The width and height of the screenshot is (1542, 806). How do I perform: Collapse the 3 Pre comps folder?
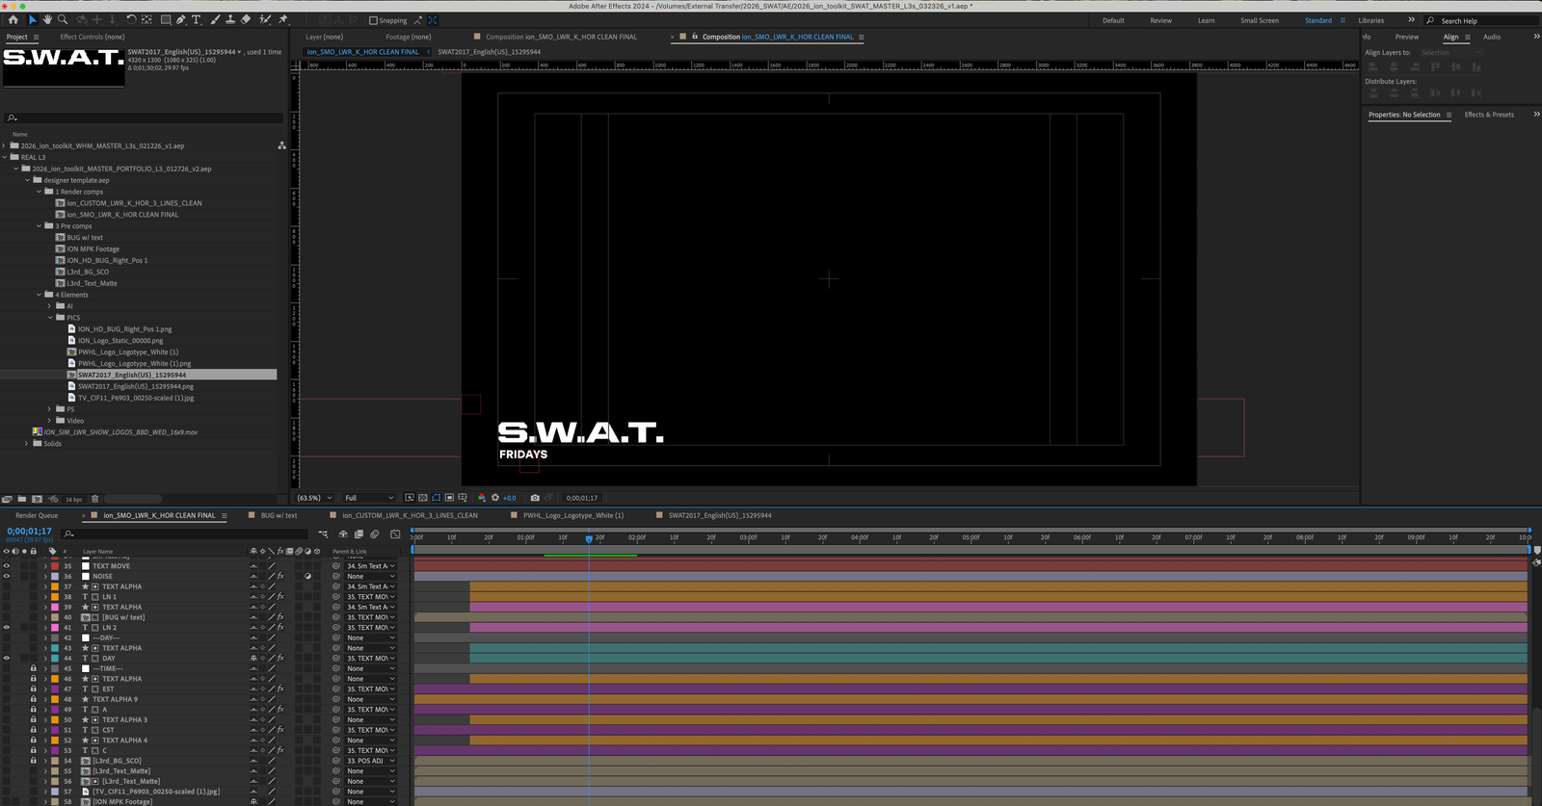point(39,226)
